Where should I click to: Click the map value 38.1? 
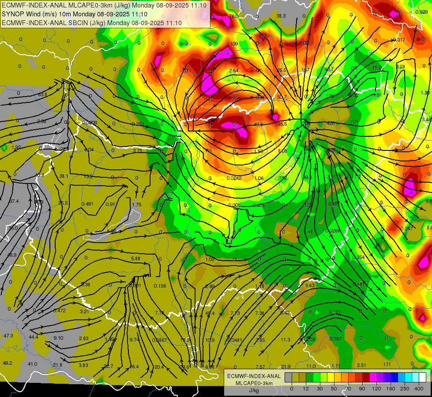(x=64, y=176)
